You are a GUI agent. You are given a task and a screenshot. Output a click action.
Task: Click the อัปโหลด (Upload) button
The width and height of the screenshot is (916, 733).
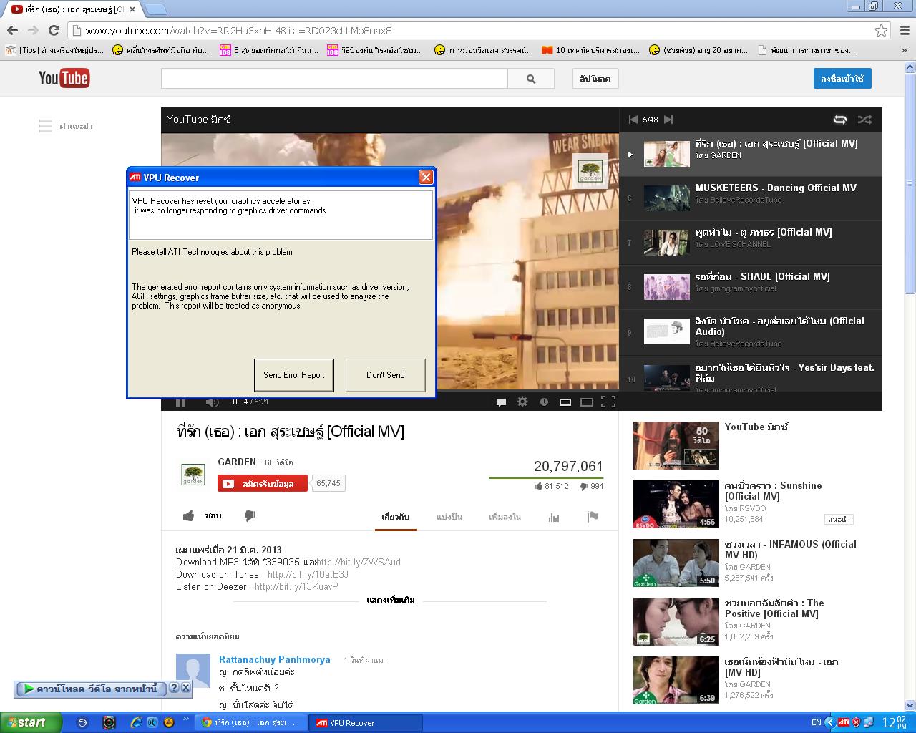click(595, 79)
